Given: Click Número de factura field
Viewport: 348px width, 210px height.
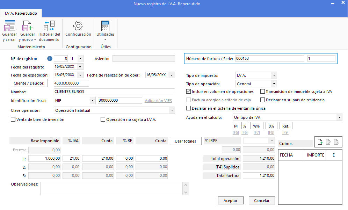Looking at the screenshot, I should [270, 59].
